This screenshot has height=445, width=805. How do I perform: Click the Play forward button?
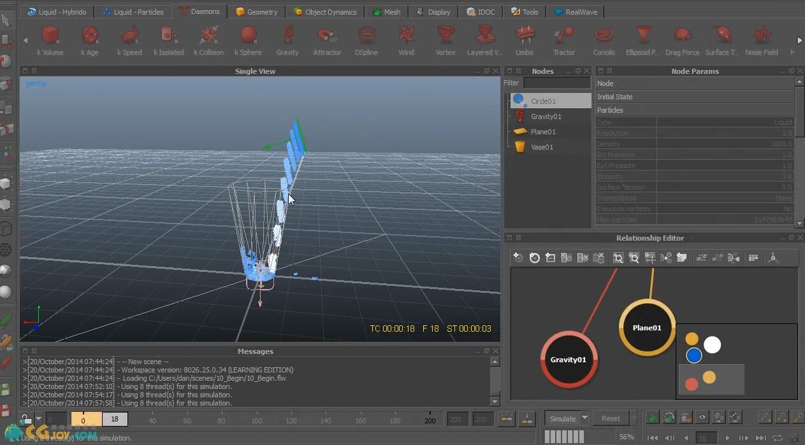click(x=727, y=438)
